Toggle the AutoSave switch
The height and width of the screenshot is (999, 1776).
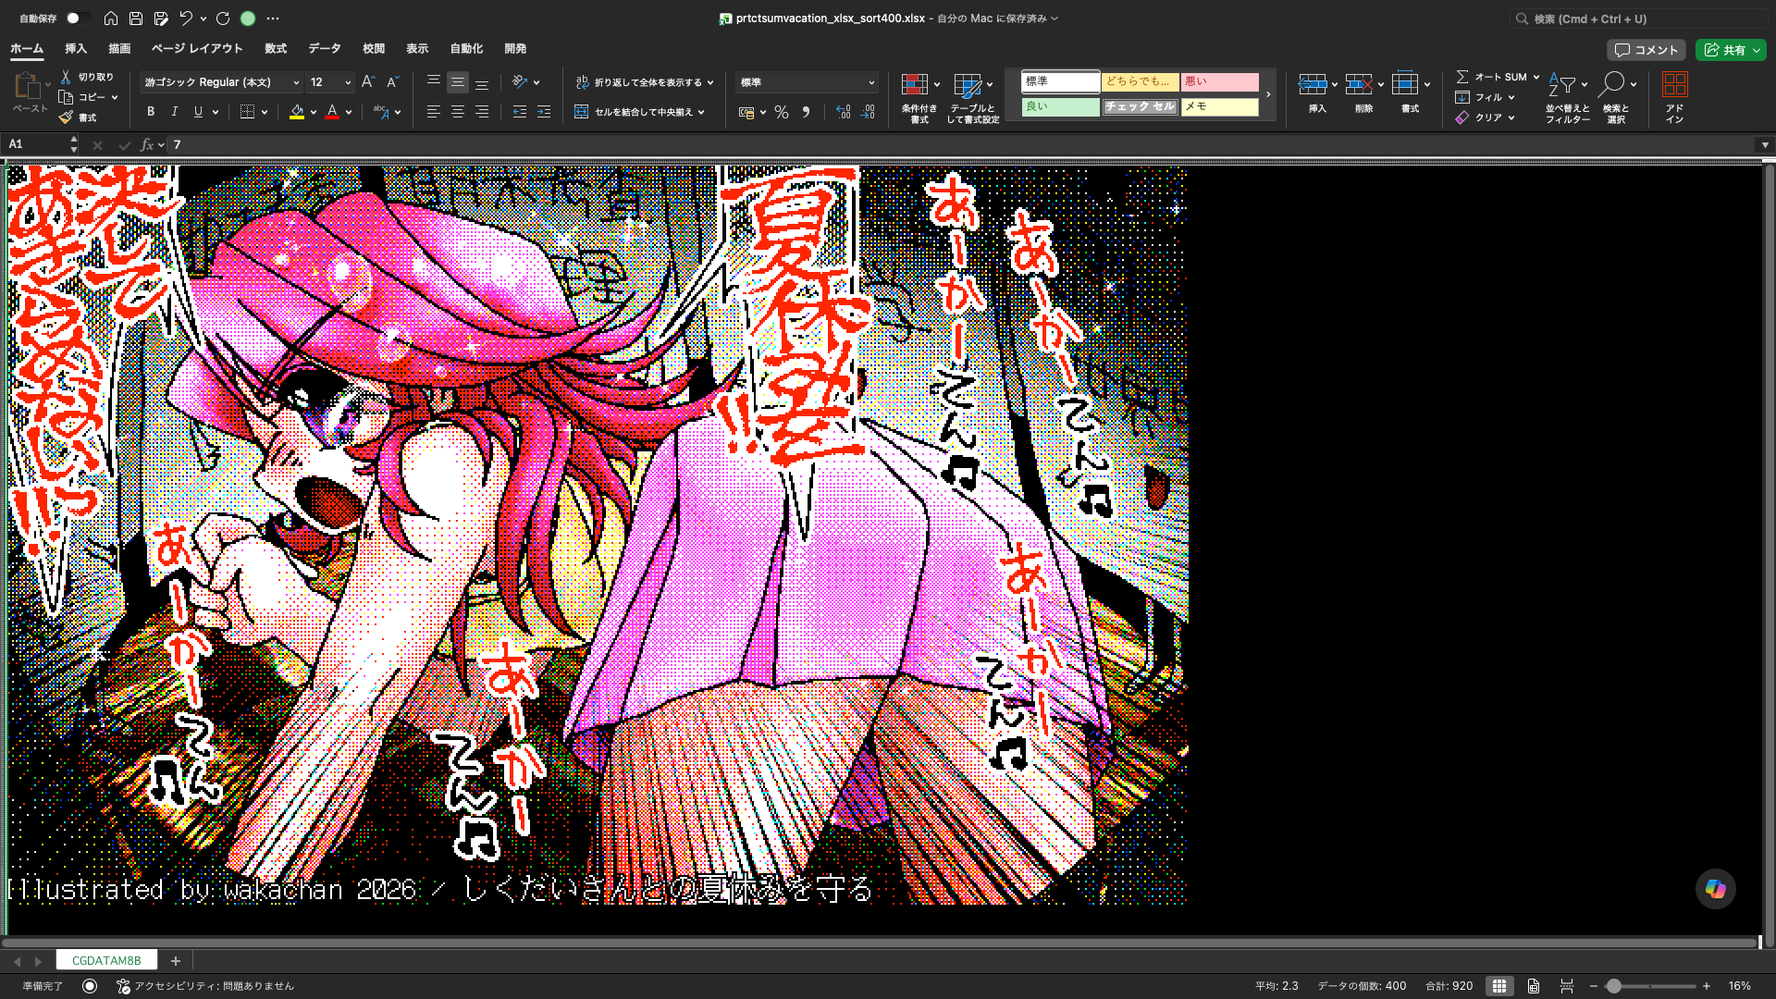tap(78, 18)
